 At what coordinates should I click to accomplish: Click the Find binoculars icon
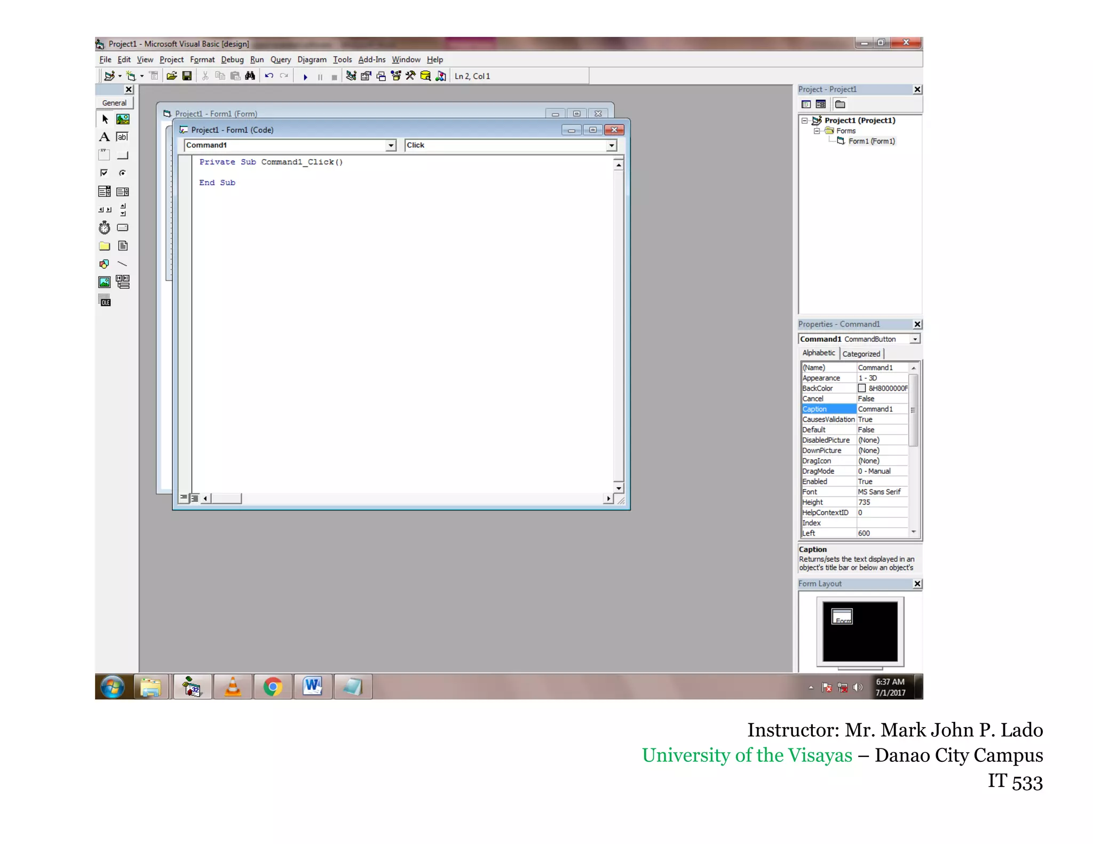click(250, 76)
